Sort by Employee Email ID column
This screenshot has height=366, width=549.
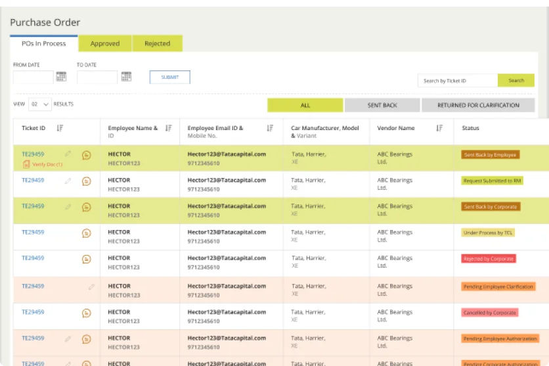270,128
